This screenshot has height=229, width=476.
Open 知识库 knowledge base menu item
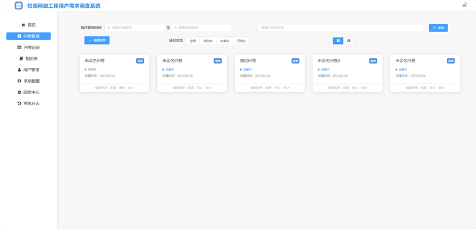(x=29, y=58)
